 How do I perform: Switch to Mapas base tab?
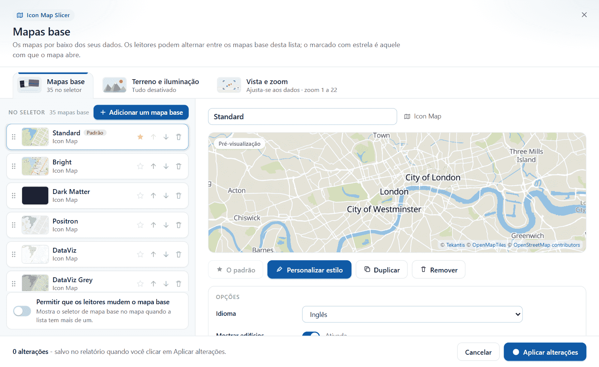[53, 86]
